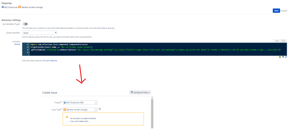Viewport: 297px width, 136px height.
Task: Click the help icon beside Issue Type
Action: [x=100, y=109]
